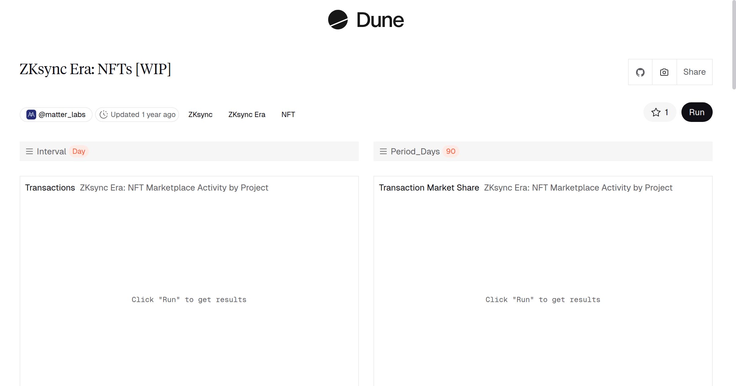Select the ZKsync Era tag
The image size is (736, 386).
(x=247, y=115)
